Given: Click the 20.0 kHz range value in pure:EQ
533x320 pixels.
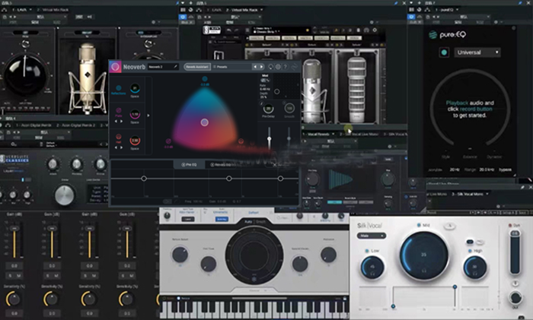Looking at the screenshot, I should 487,170.
